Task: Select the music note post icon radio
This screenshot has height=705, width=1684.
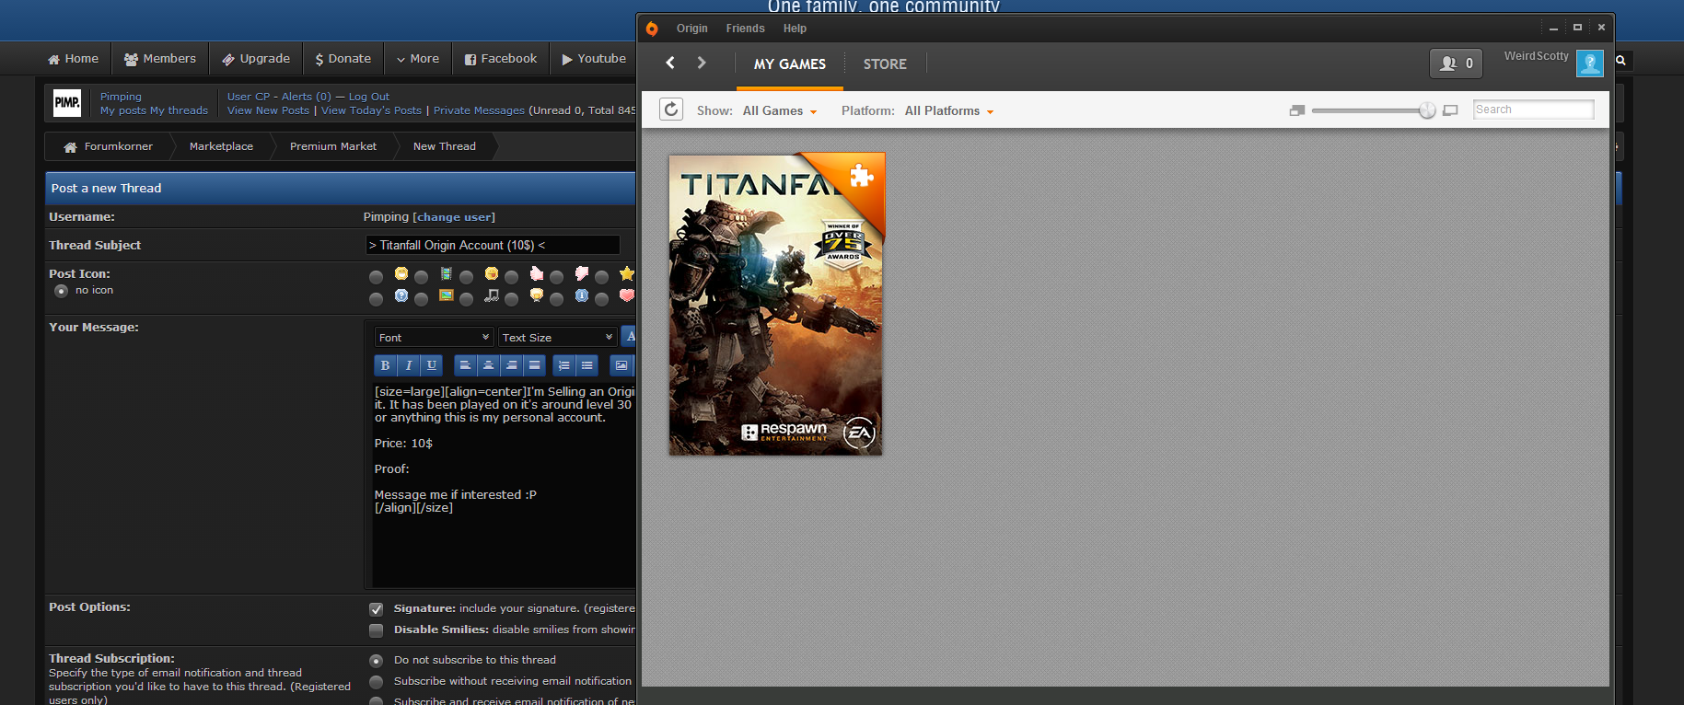Action: click(466, 298)
